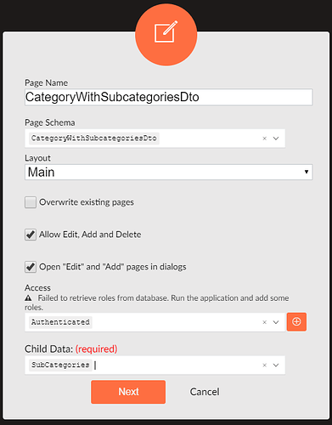Enable Overwrite existing pages checkbox
The height and width of the screenshot is (425, 332).
pyautogui.click(x=31, y=202)
